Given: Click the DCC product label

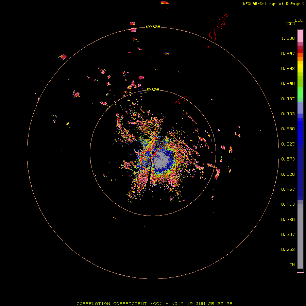Looking at the screenshot, I should 299,20.
